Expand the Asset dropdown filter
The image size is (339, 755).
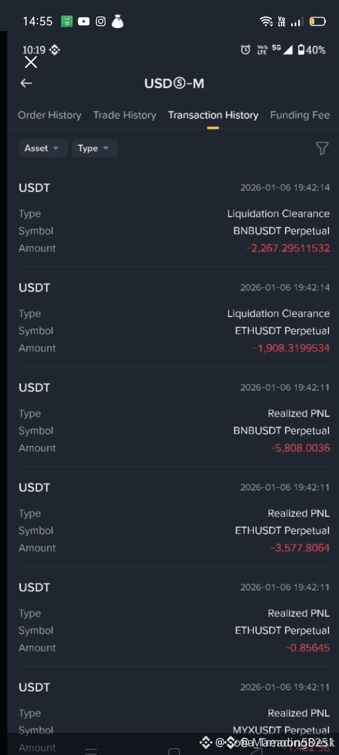click(43, 148)
